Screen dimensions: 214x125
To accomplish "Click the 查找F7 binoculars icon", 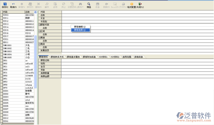I will coord(80,4).
